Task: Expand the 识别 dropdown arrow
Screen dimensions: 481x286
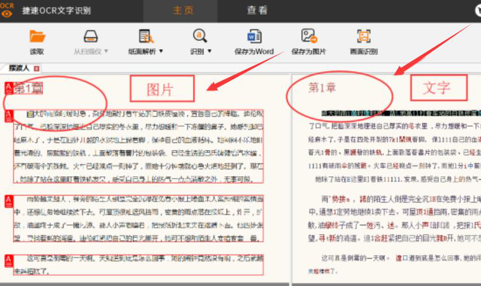Action: 209,51
